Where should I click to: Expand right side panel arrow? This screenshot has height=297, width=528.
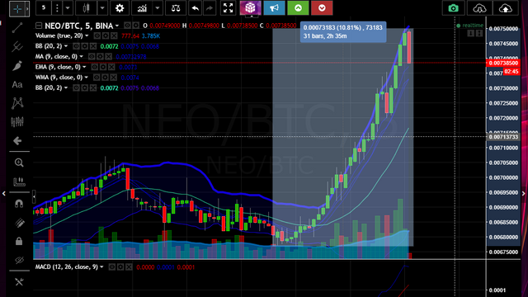(x=524, y=193)
